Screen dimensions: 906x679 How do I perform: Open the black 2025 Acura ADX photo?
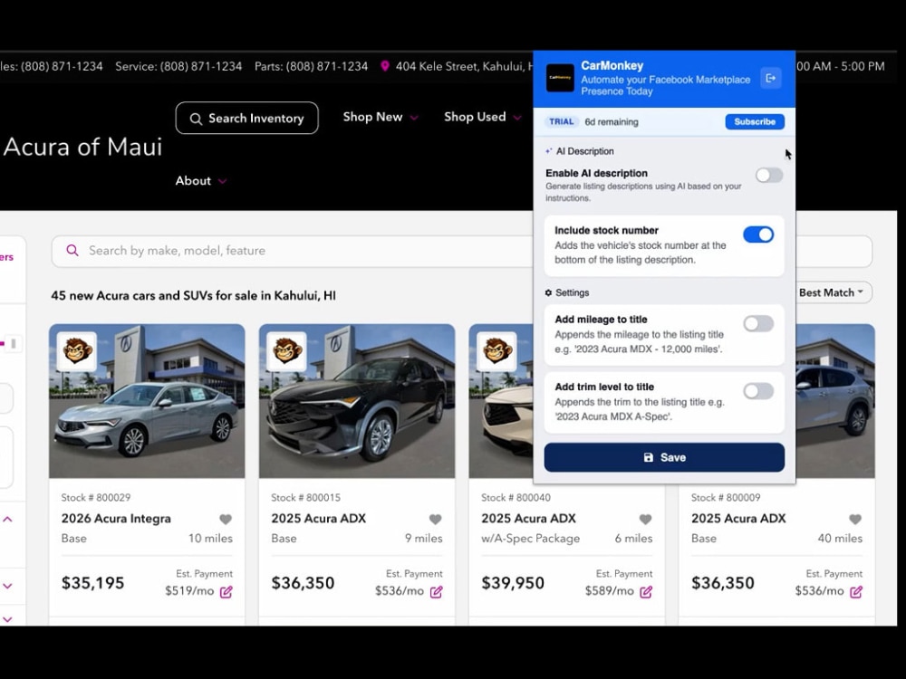(x=356, y=401)
